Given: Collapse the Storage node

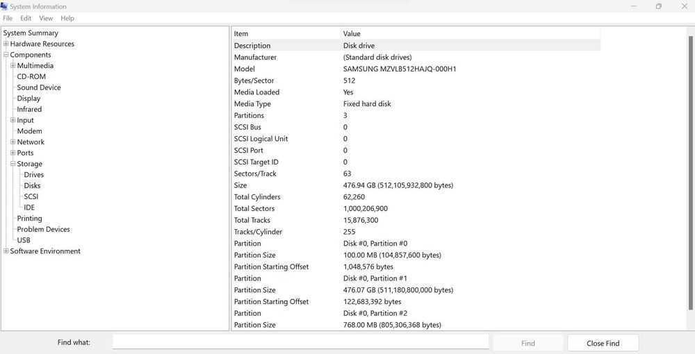Looking at the screenshot, I should pos(13,164).
